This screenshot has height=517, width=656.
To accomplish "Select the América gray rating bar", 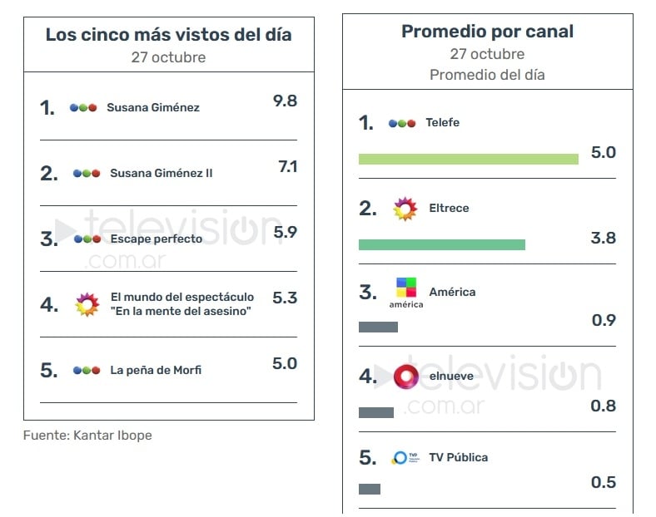I will coord(378,327).
